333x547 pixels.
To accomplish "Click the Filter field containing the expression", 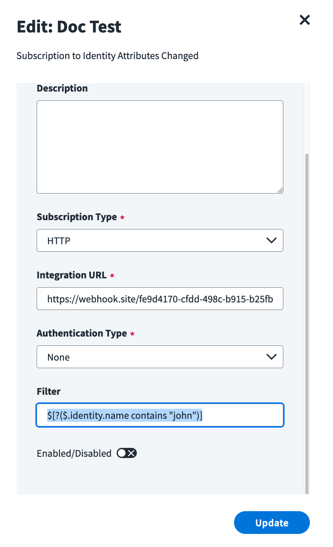I will pyautogui.click(x=160, y=415).
